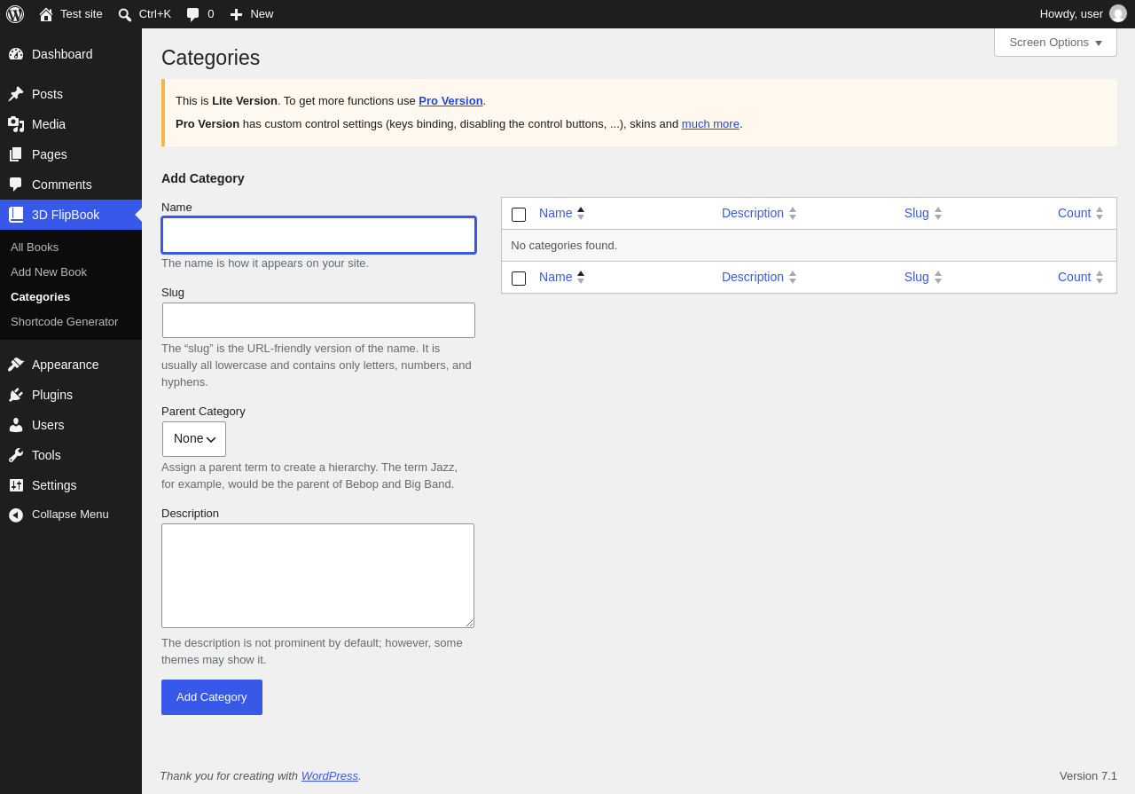
Task: Click sort arrows beside bottom Count header
Action: pyautogui.click(x=1100, y=278)
